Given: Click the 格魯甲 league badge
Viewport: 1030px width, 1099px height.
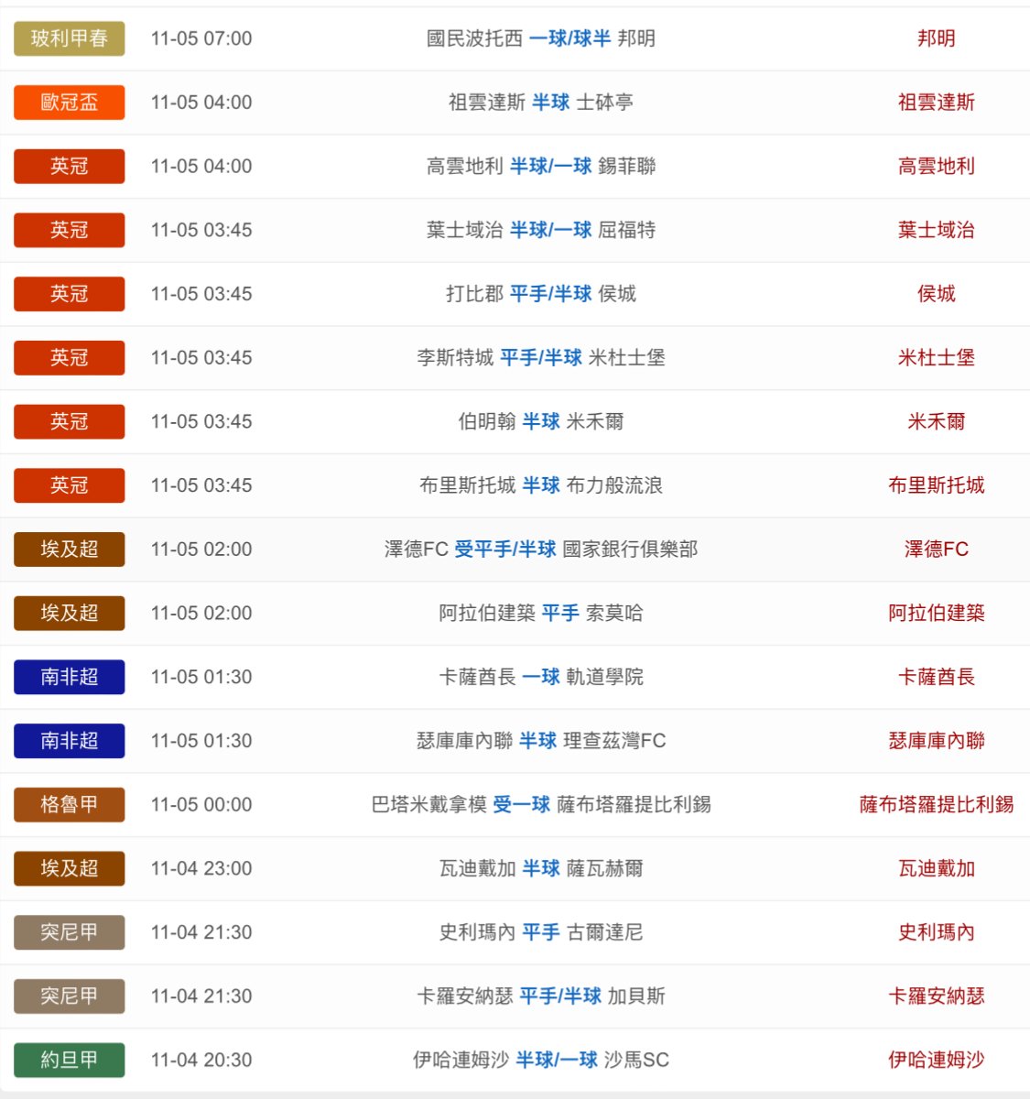Looking at the screenshot, I should click(69, 805).
